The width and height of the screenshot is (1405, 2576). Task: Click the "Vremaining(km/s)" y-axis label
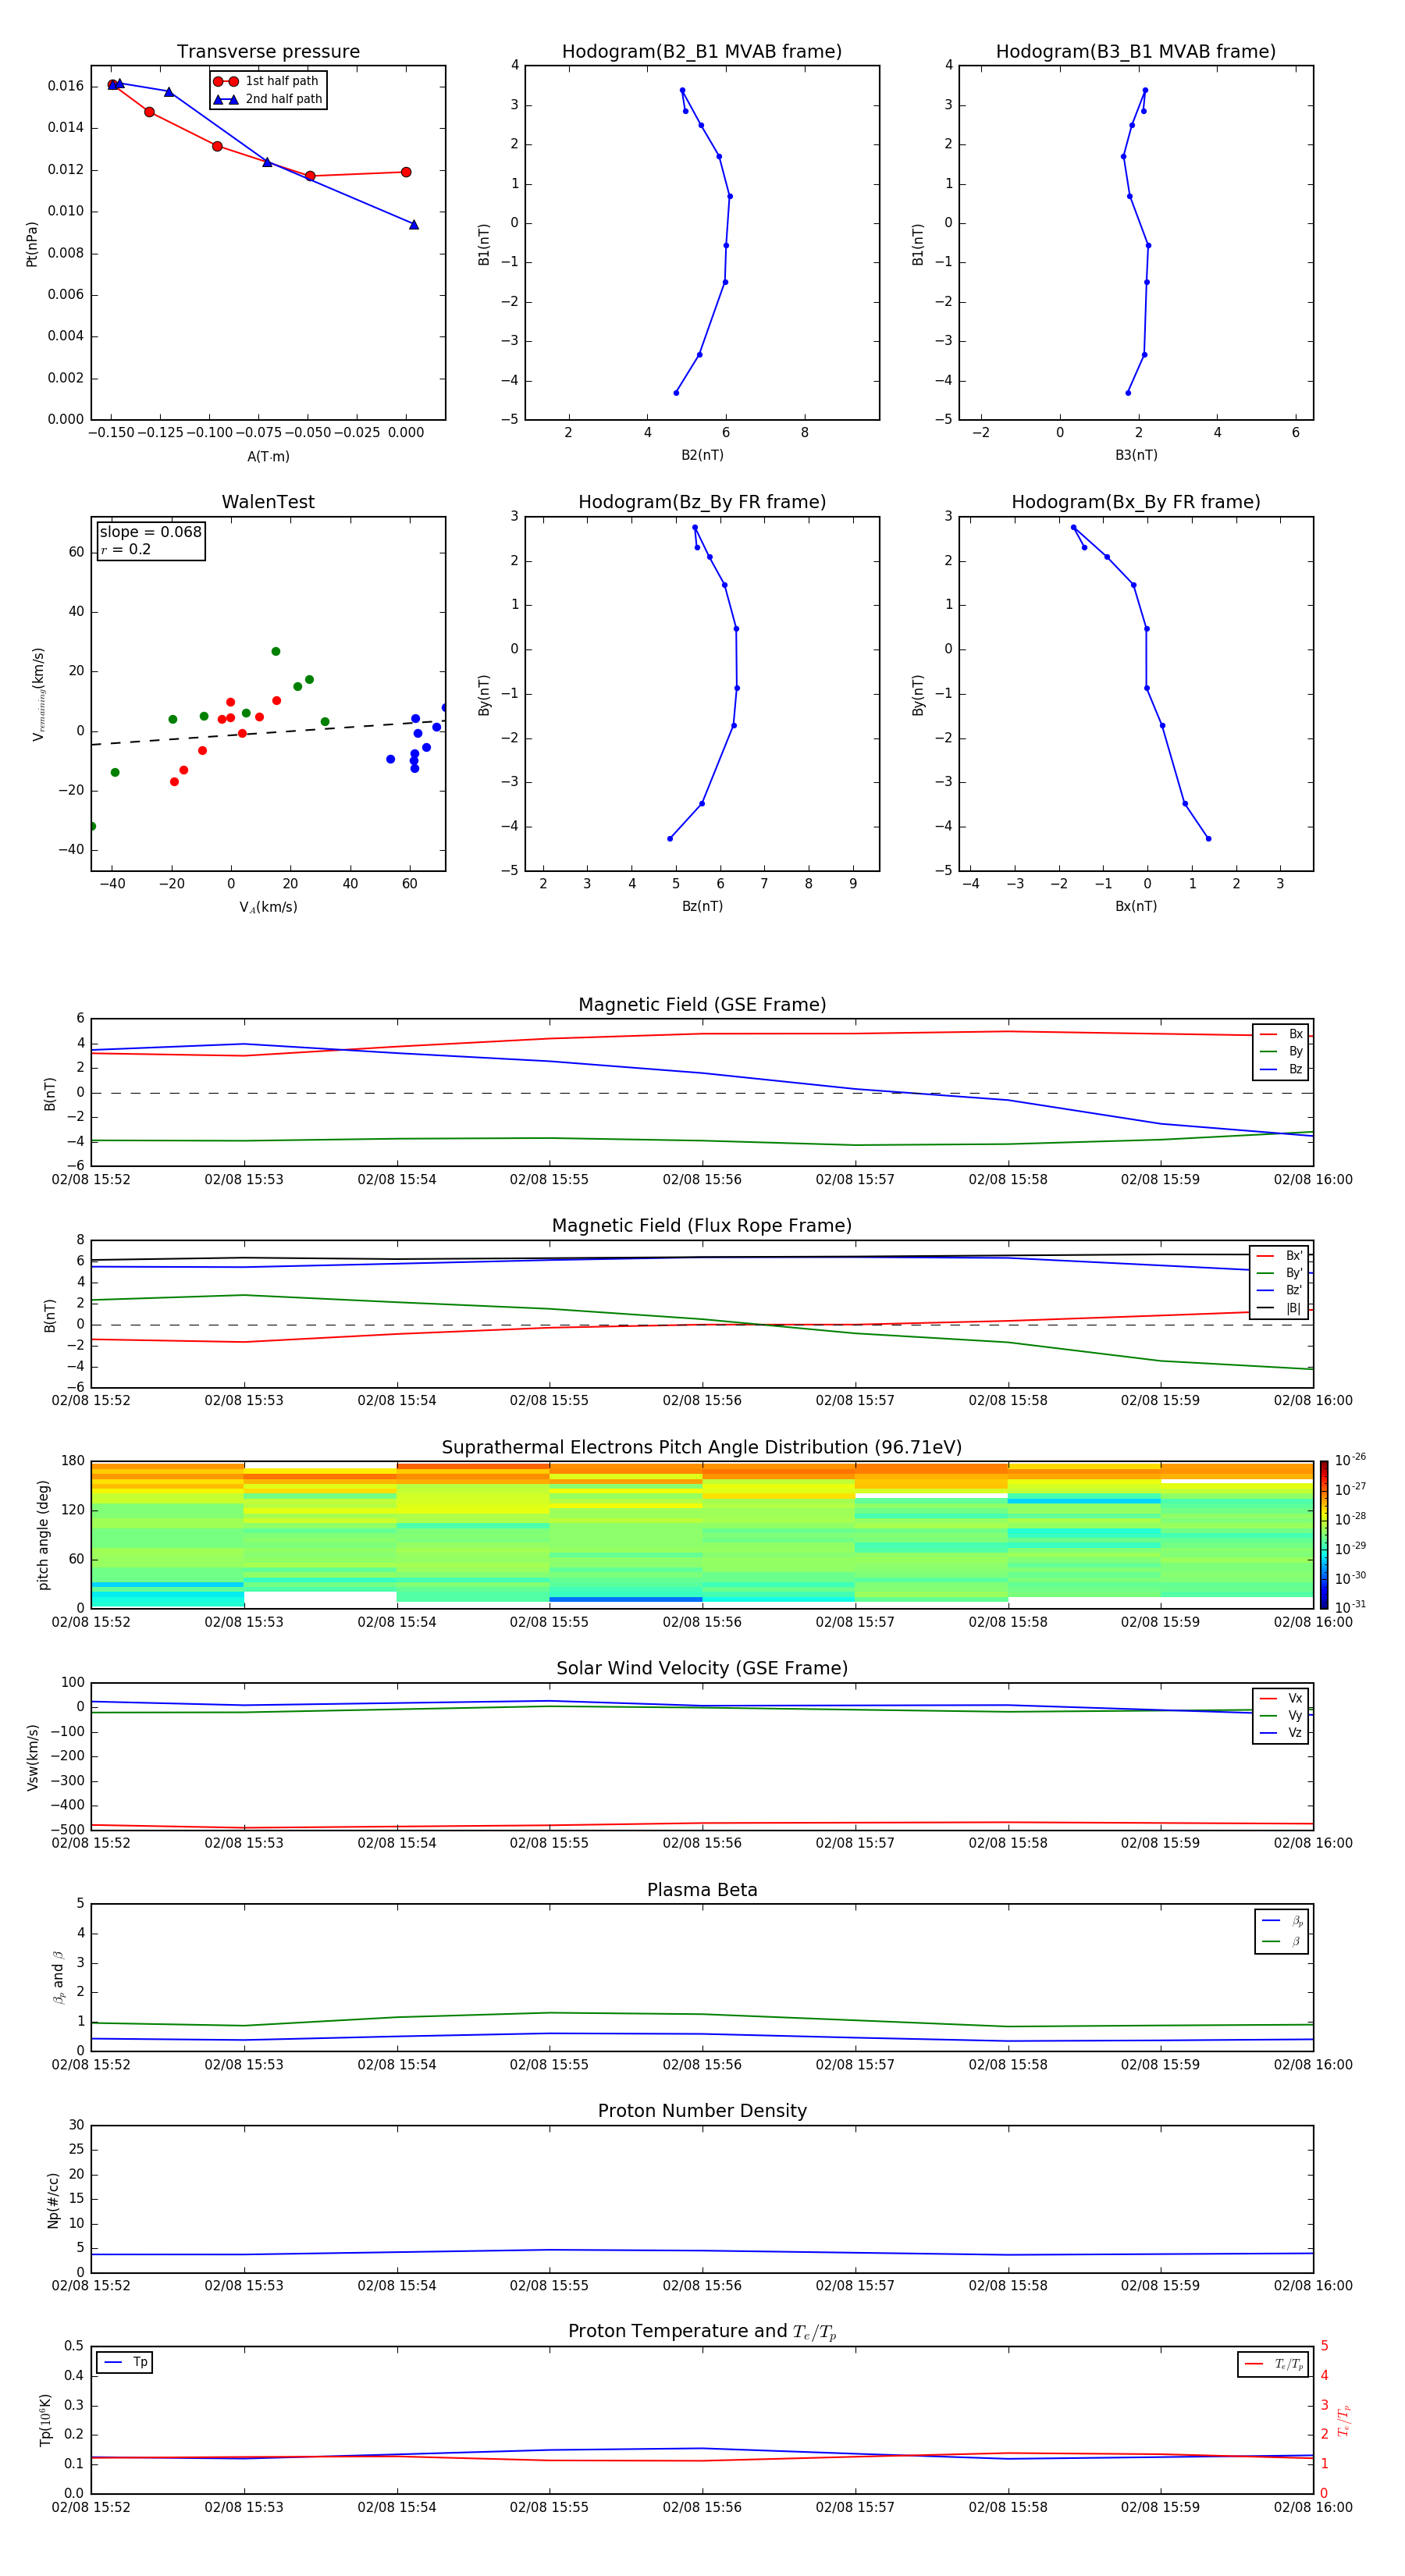[x=38, y=695]
